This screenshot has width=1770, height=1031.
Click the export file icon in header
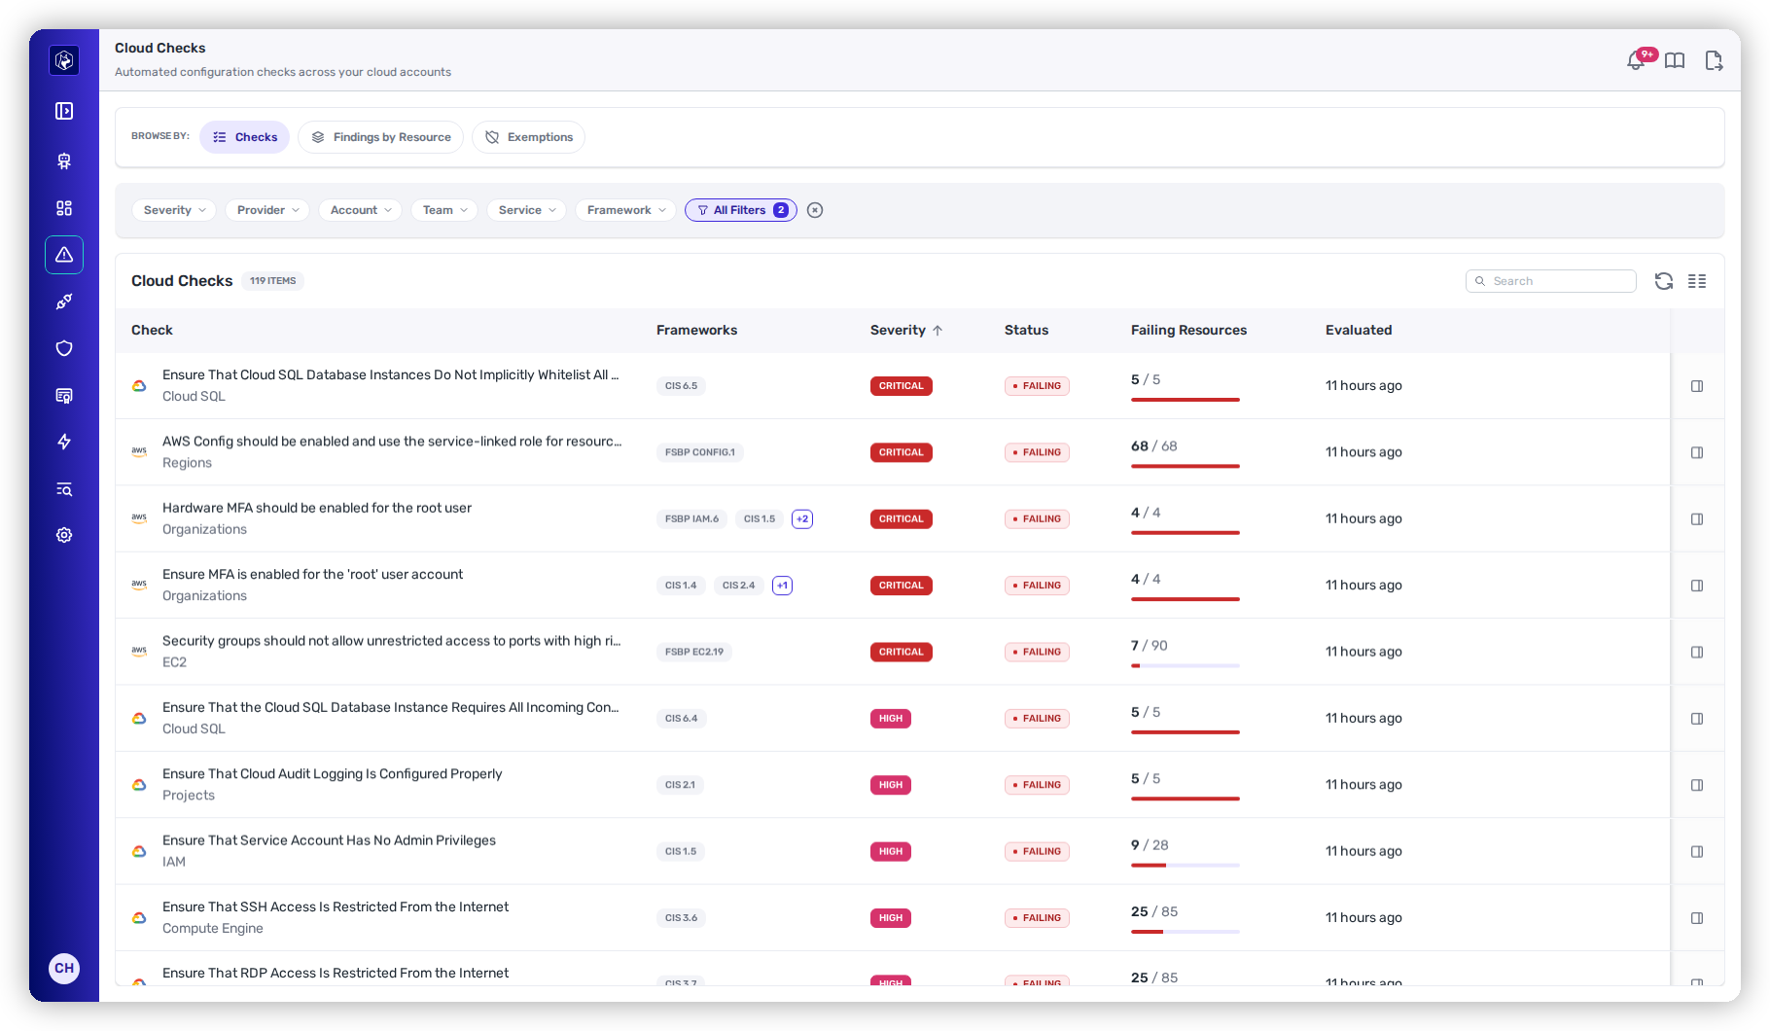1714,61
